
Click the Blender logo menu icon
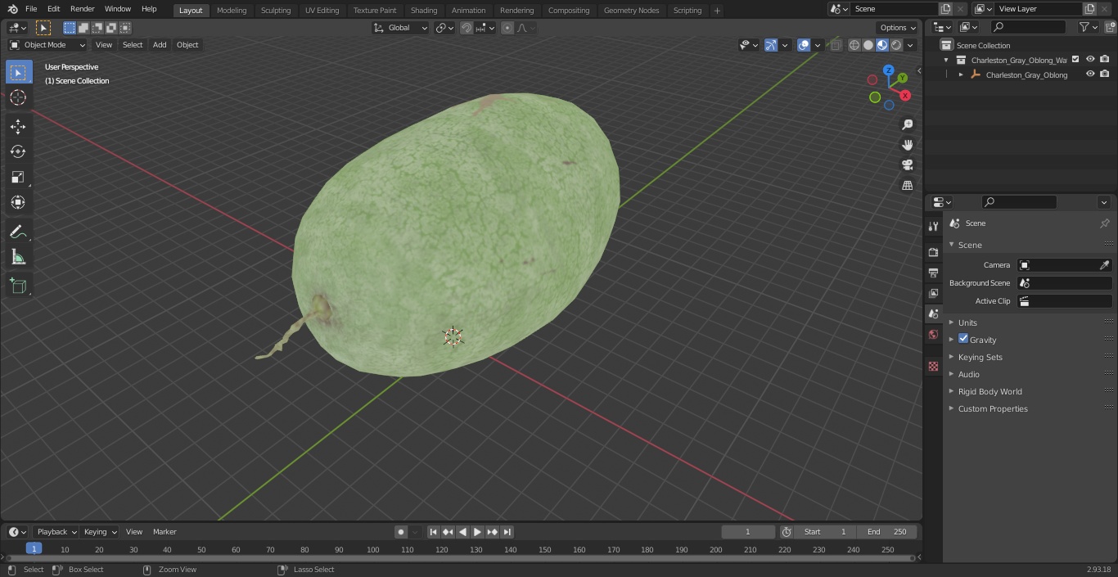tap(13, 9)
